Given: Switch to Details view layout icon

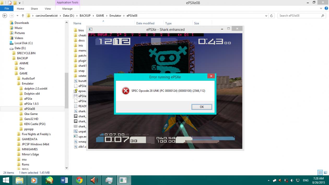Looking at the screenshot, I should click(x=320, y=172).
